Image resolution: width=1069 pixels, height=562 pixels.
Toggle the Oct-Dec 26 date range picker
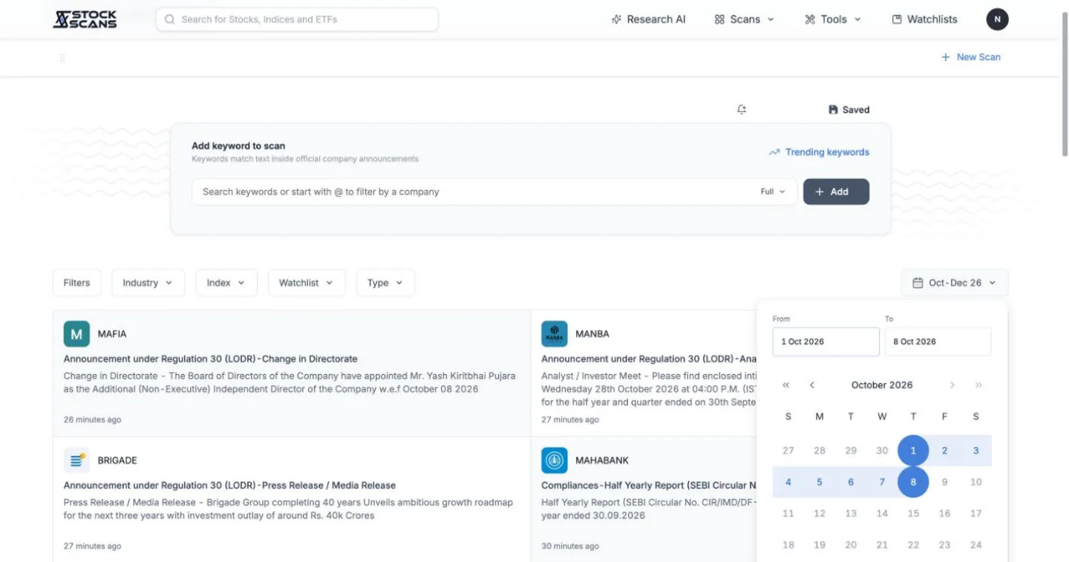(955, 283)
